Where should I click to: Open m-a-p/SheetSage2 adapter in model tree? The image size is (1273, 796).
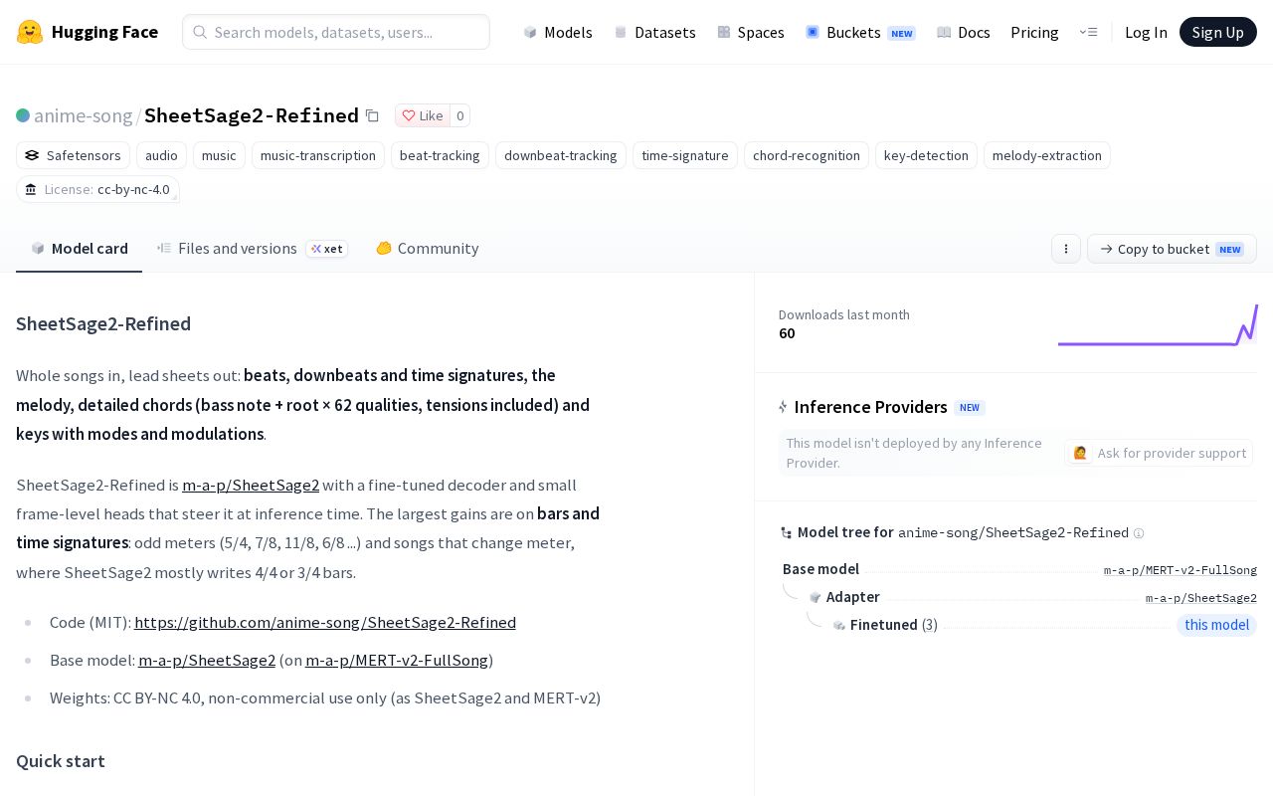point(1201,598)
